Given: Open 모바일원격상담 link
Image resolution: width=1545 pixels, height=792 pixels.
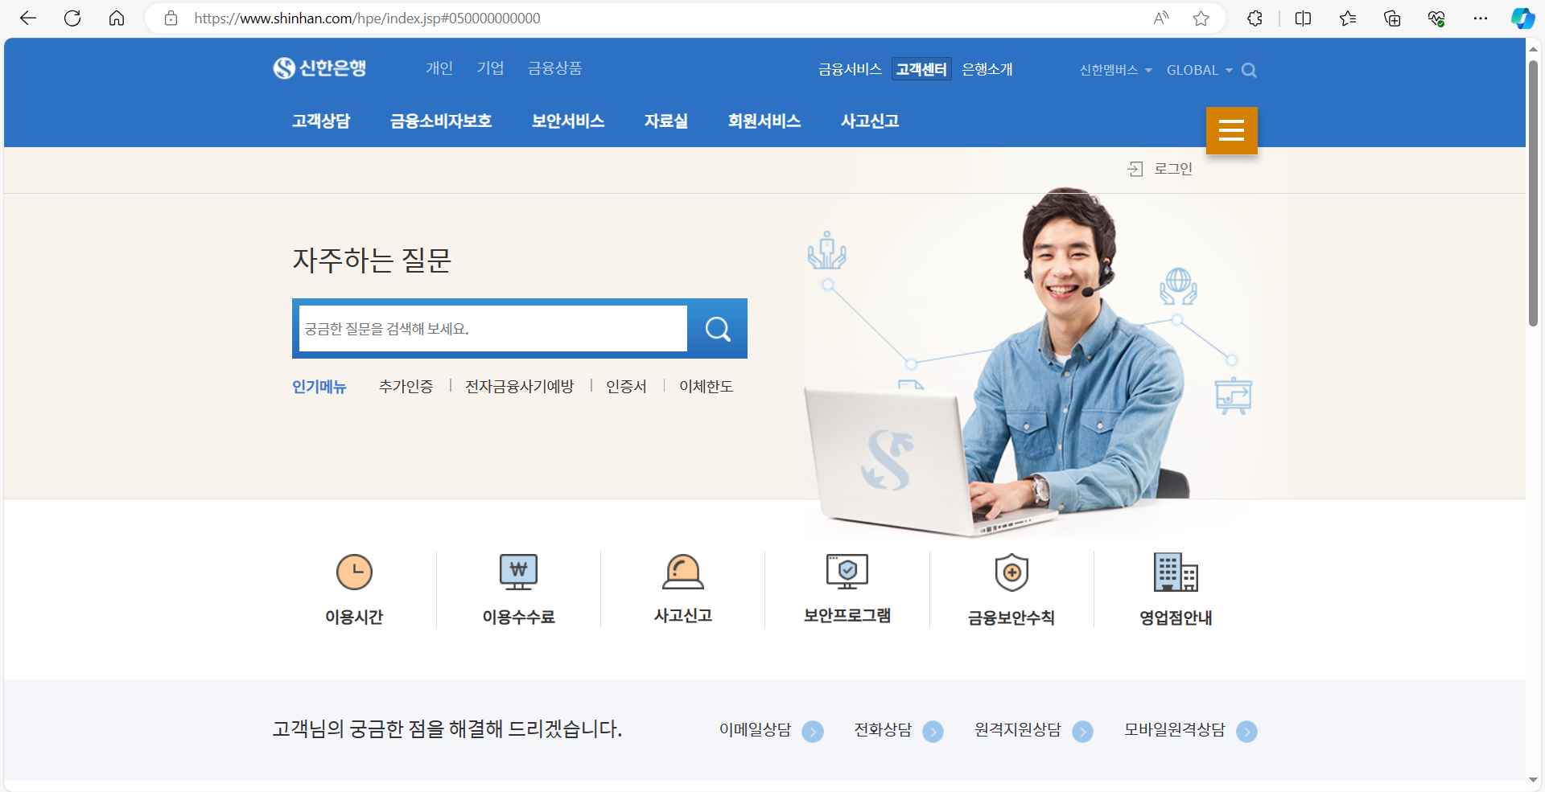Looking at the screenshot, I should coord(1174,730).
